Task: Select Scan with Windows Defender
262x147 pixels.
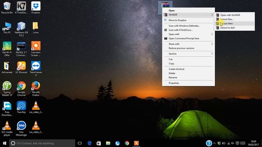Action: (188, 26)
